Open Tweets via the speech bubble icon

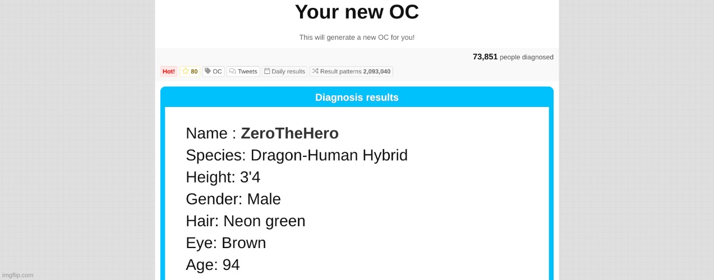(x=232, y=71)
